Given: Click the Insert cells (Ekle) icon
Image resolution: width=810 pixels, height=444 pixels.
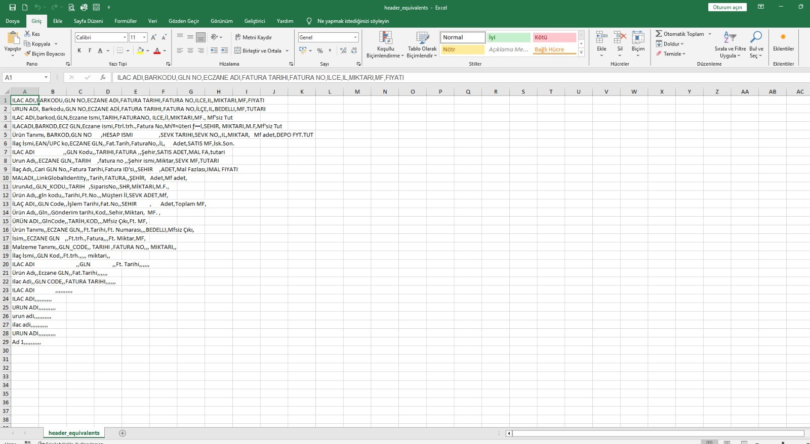Looking at the screenshot, I should 601,38.
